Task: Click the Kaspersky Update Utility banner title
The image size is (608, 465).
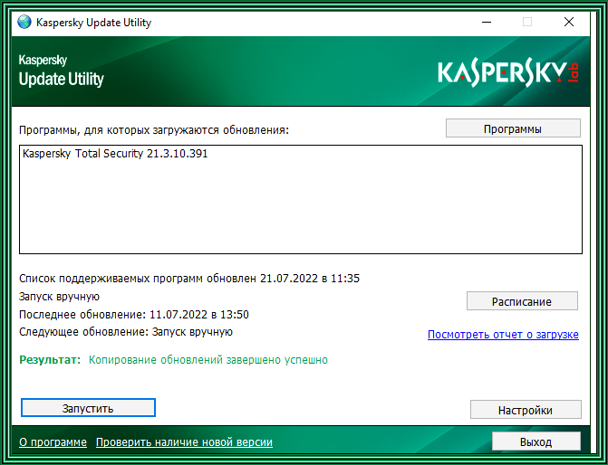Action: point(62,72)
